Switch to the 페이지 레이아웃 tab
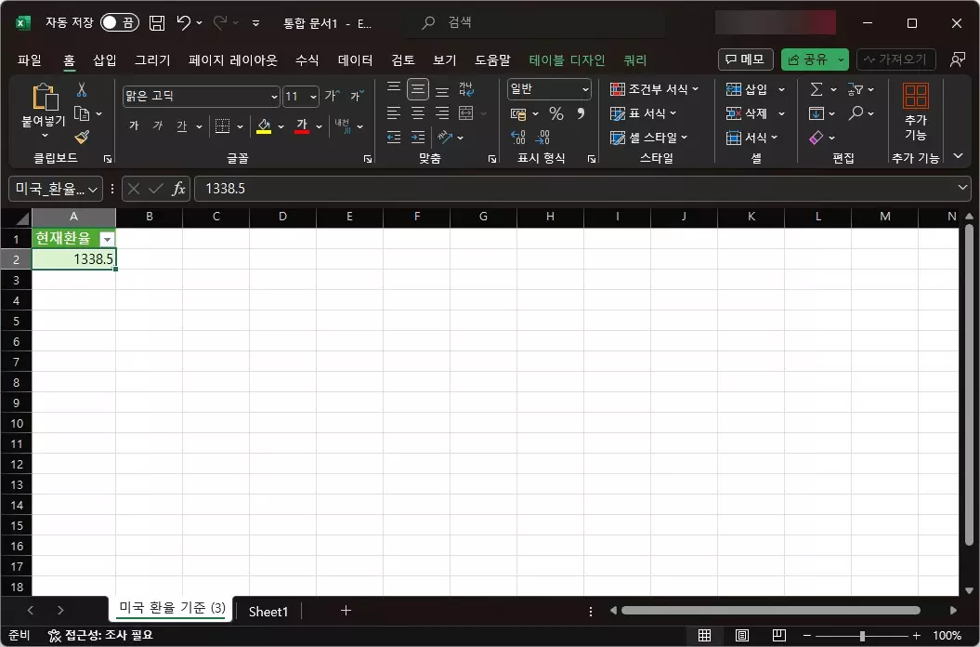980x647 pixels. (x=232, y=60)
